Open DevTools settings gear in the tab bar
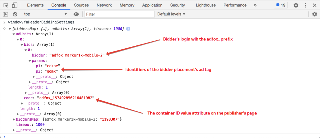 click(296, 5)
